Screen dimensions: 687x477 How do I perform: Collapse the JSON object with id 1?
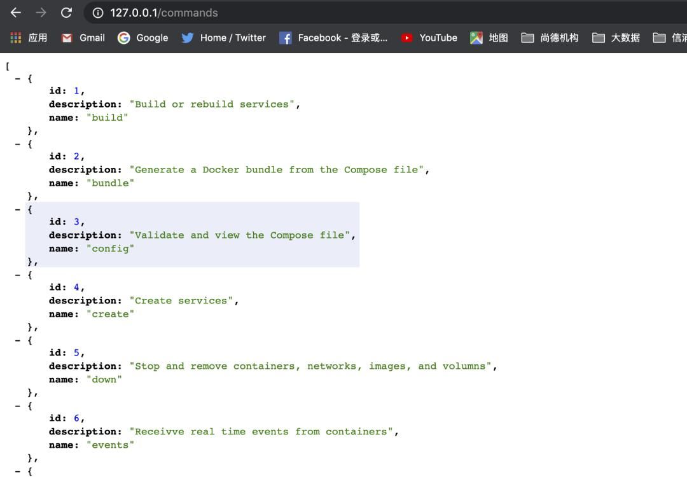tap(17, 78)
